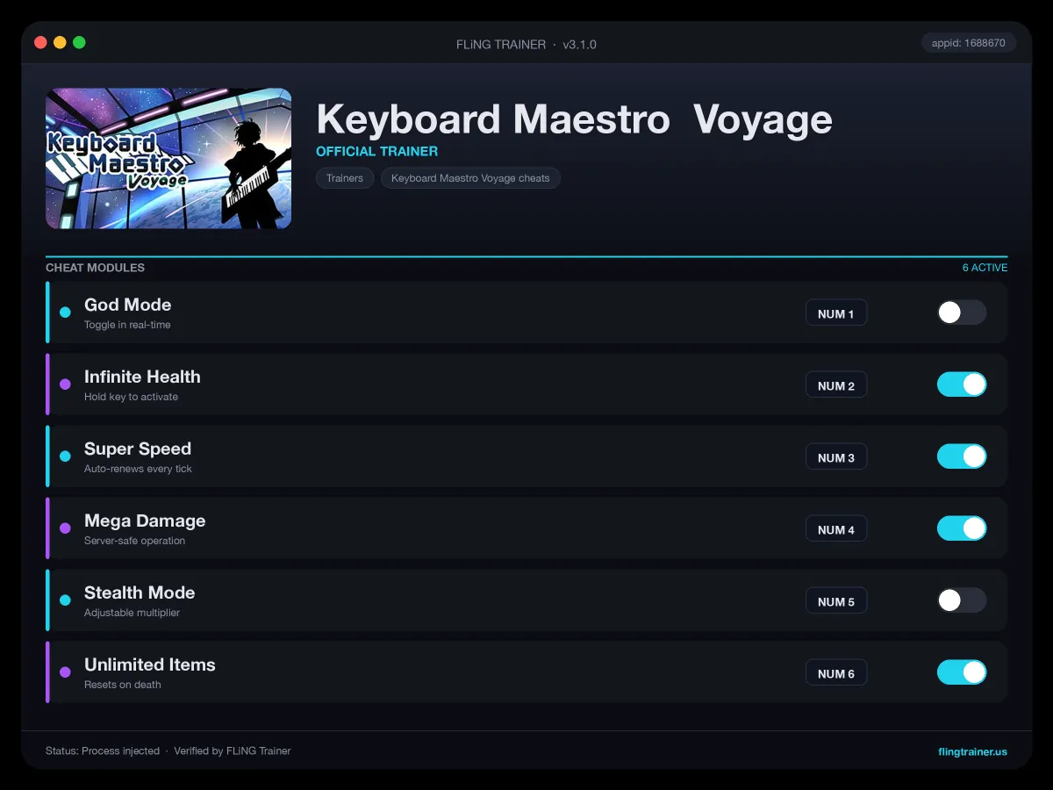Turn on the Stealth Mode switch
Viewport: 1053px width, 790px height.
[x=962, y=600]
